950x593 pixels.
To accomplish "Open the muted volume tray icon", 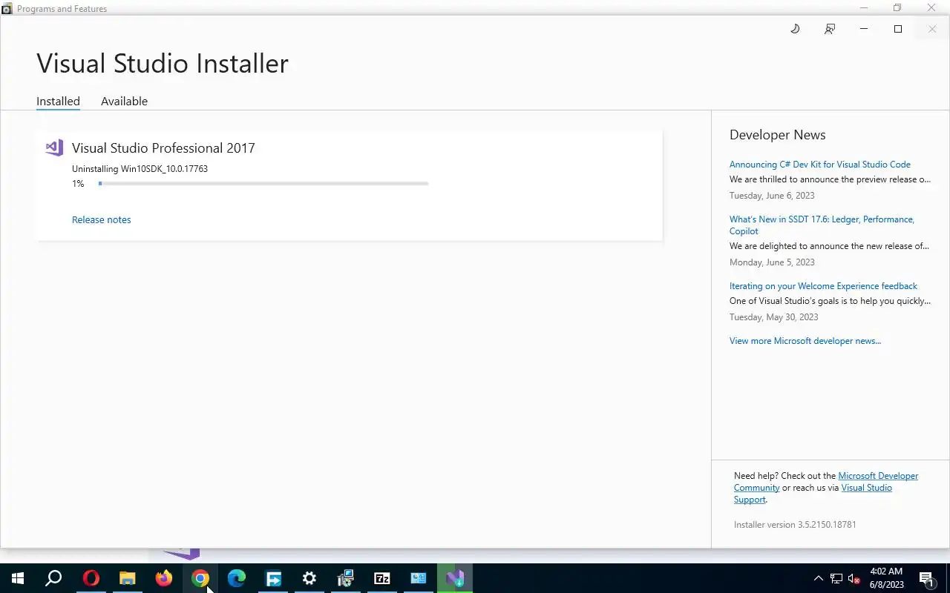I will point(854,578).
